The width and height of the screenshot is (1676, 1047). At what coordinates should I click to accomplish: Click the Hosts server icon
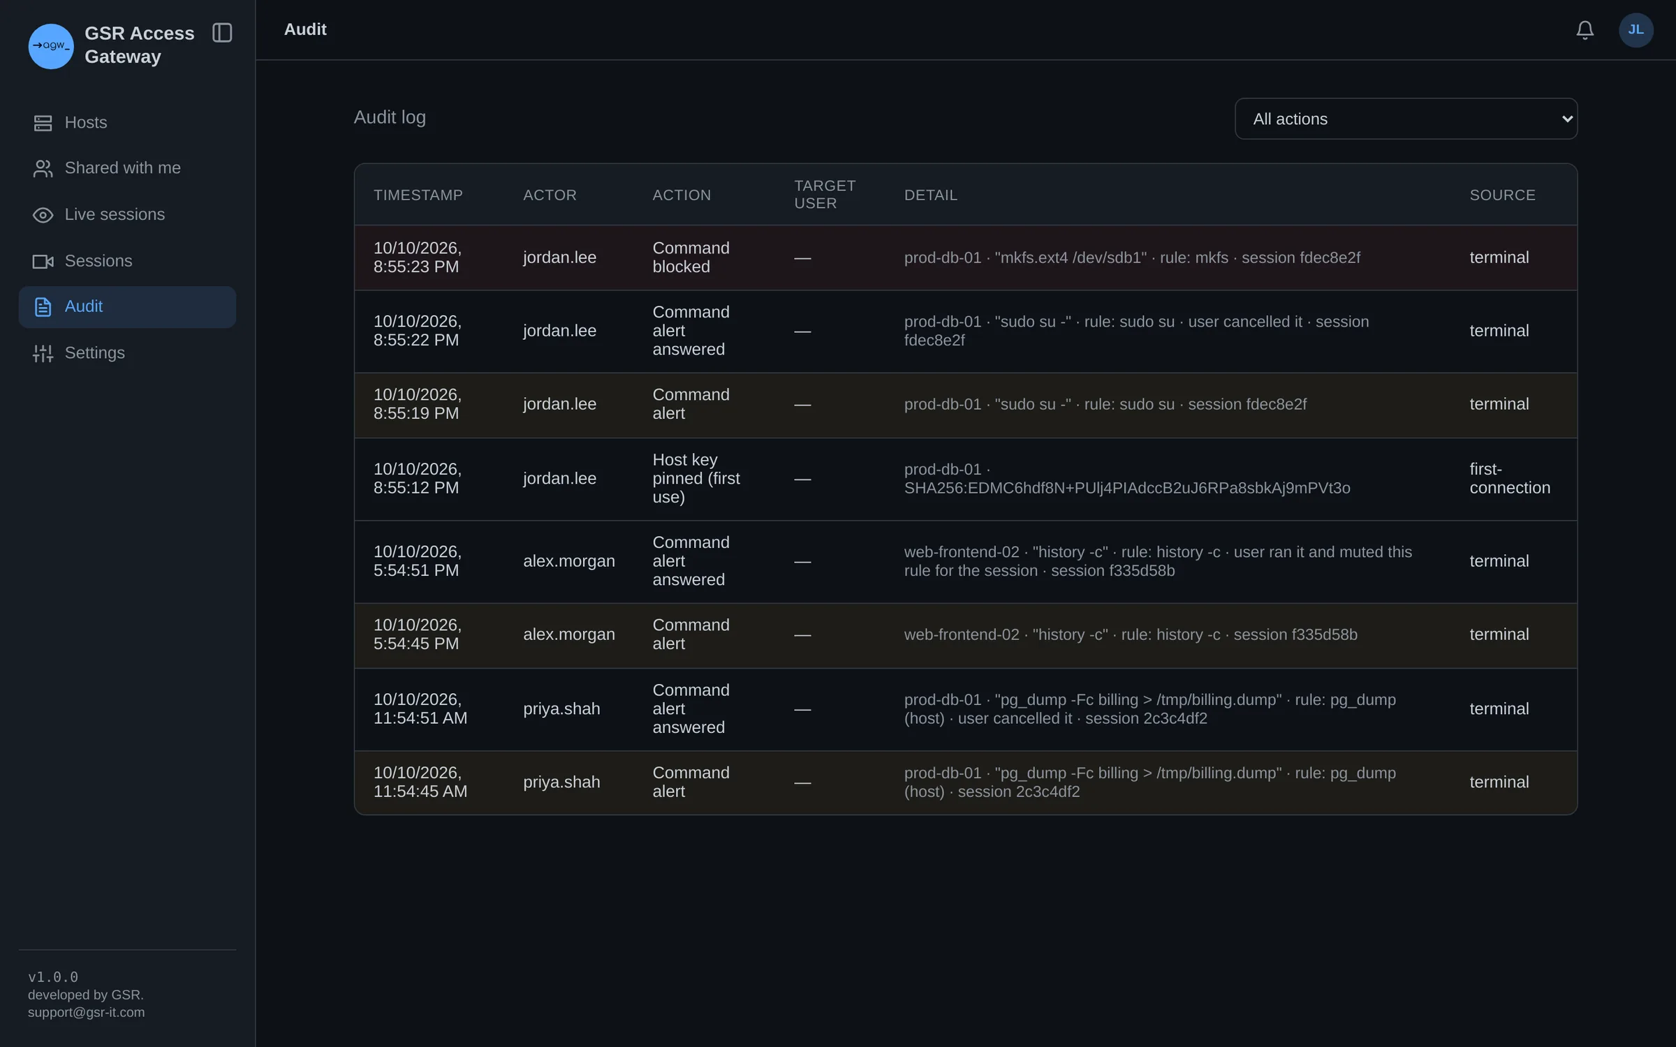pyautogui.click(x=43, y=123)
